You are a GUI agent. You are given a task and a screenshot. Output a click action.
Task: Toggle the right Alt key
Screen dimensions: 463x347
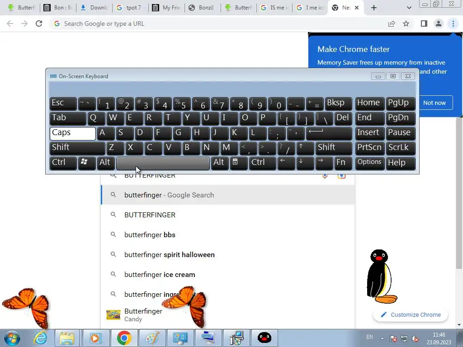[x=220, y=163]
